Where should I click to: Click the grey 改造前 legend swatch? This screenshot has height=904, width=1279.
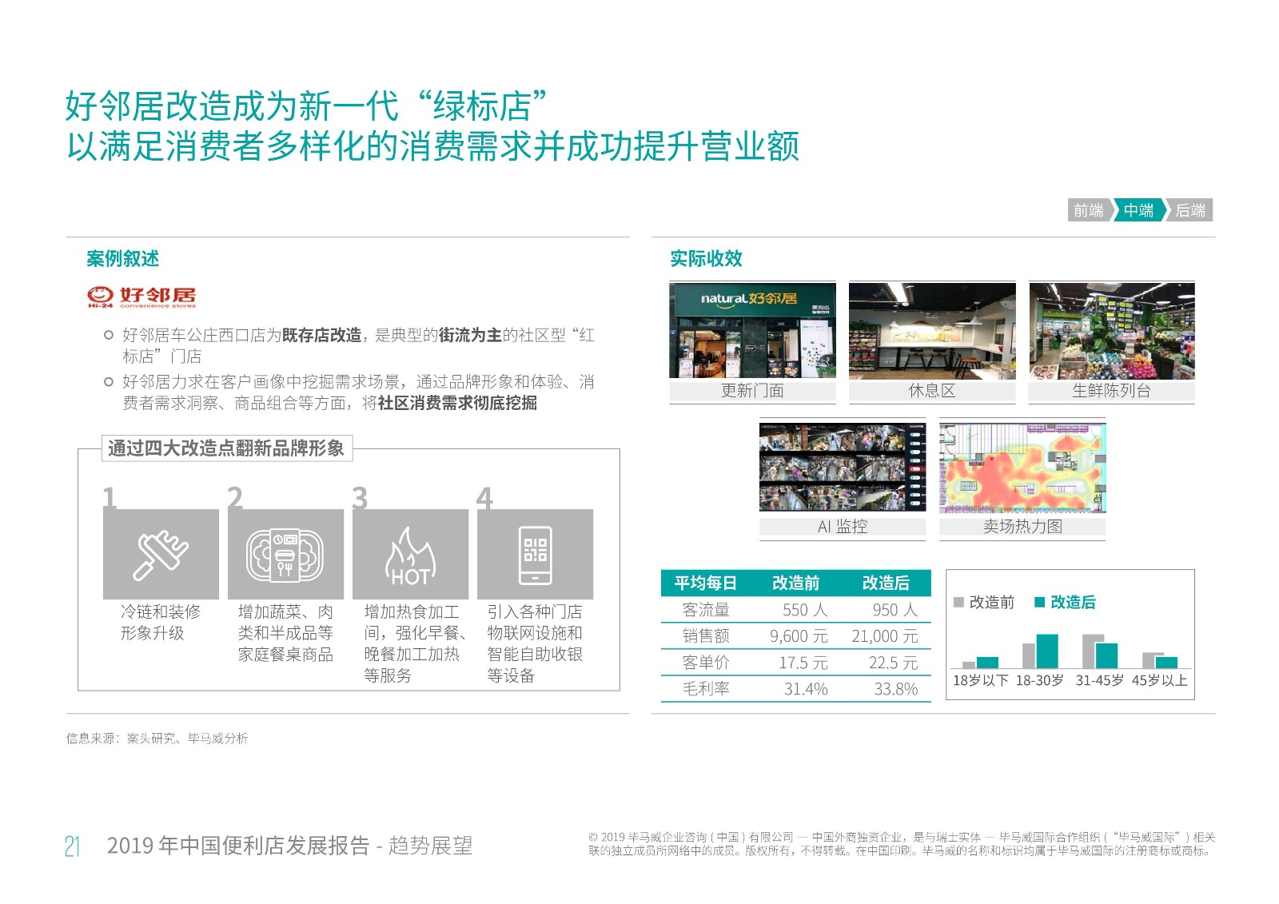tap(958, 602)
